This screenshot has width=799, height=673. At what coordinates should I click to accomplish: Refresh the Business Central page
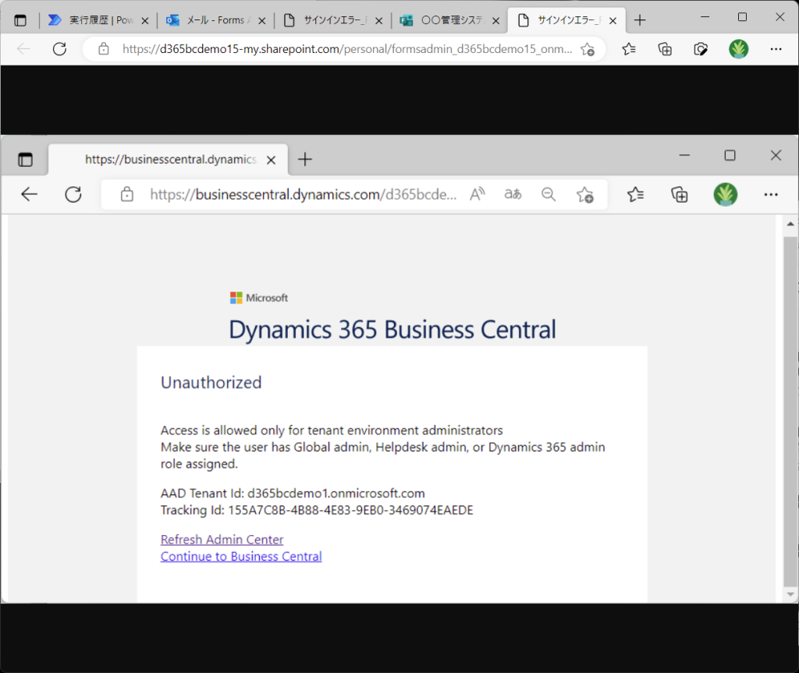point(73,194)
